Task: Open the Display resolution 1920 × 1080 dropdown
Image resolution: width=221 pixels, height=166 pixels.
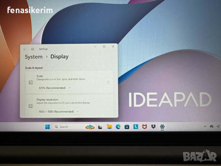Action: [58, 111]
